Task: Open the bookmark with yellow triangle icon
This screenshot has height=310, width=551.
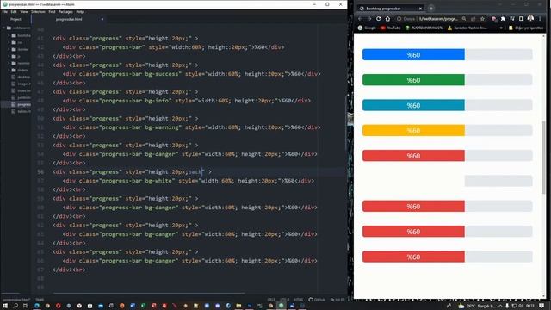Action: 467,28
